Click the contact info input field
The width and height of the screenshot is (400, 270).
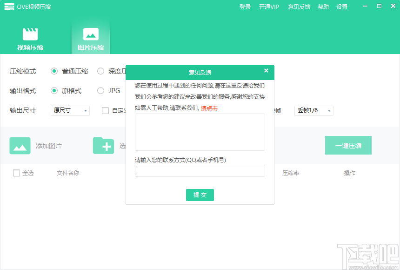click(x=200, y=171)
